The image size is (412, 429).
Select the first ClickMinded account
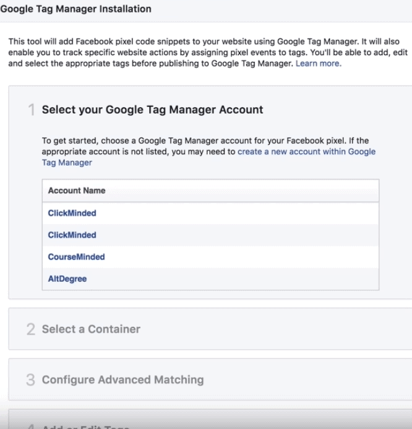click(72, 213)
